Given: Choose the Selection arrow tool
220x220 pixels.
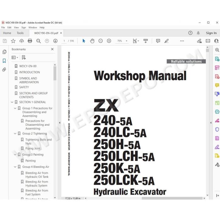Looking at the screenshot, I should point(84,41).
